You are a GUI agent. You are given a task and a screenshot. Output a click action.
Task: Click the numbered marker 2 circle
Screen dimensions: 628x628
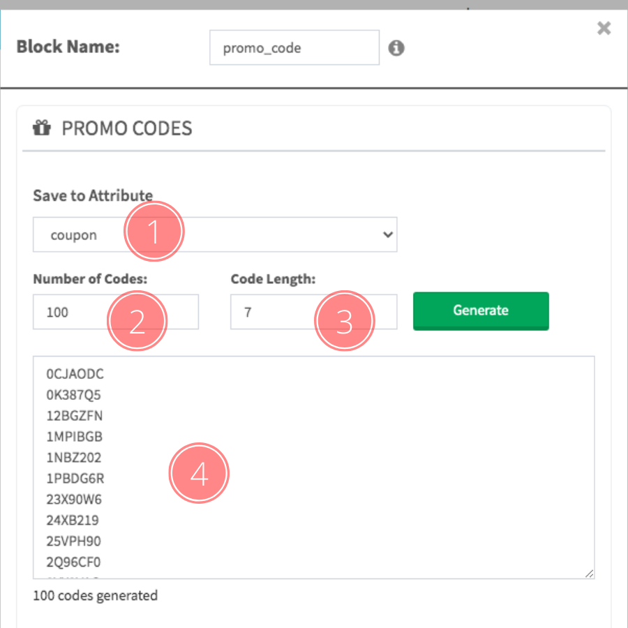tap(137, 320)
